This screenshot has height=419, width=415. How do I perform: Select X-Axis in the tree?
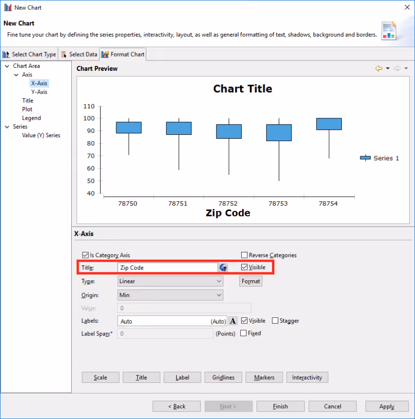(x=39, y=83)
